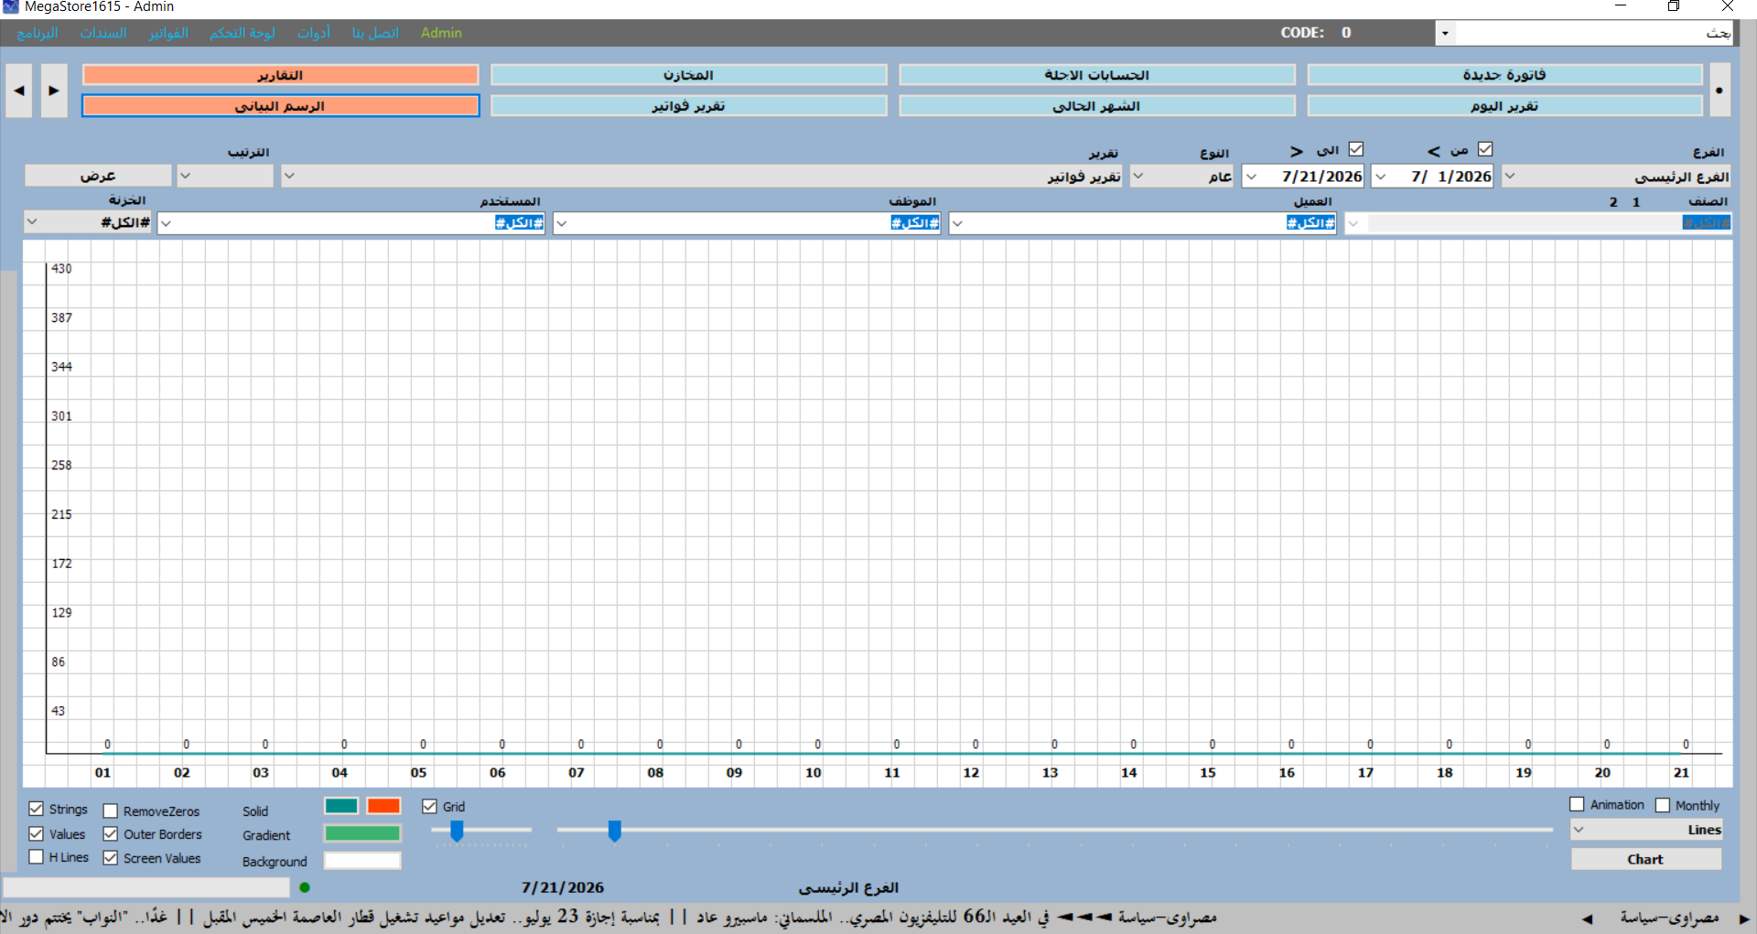
Task: Click the الرسم البيانى button
Action: (280, 106)
